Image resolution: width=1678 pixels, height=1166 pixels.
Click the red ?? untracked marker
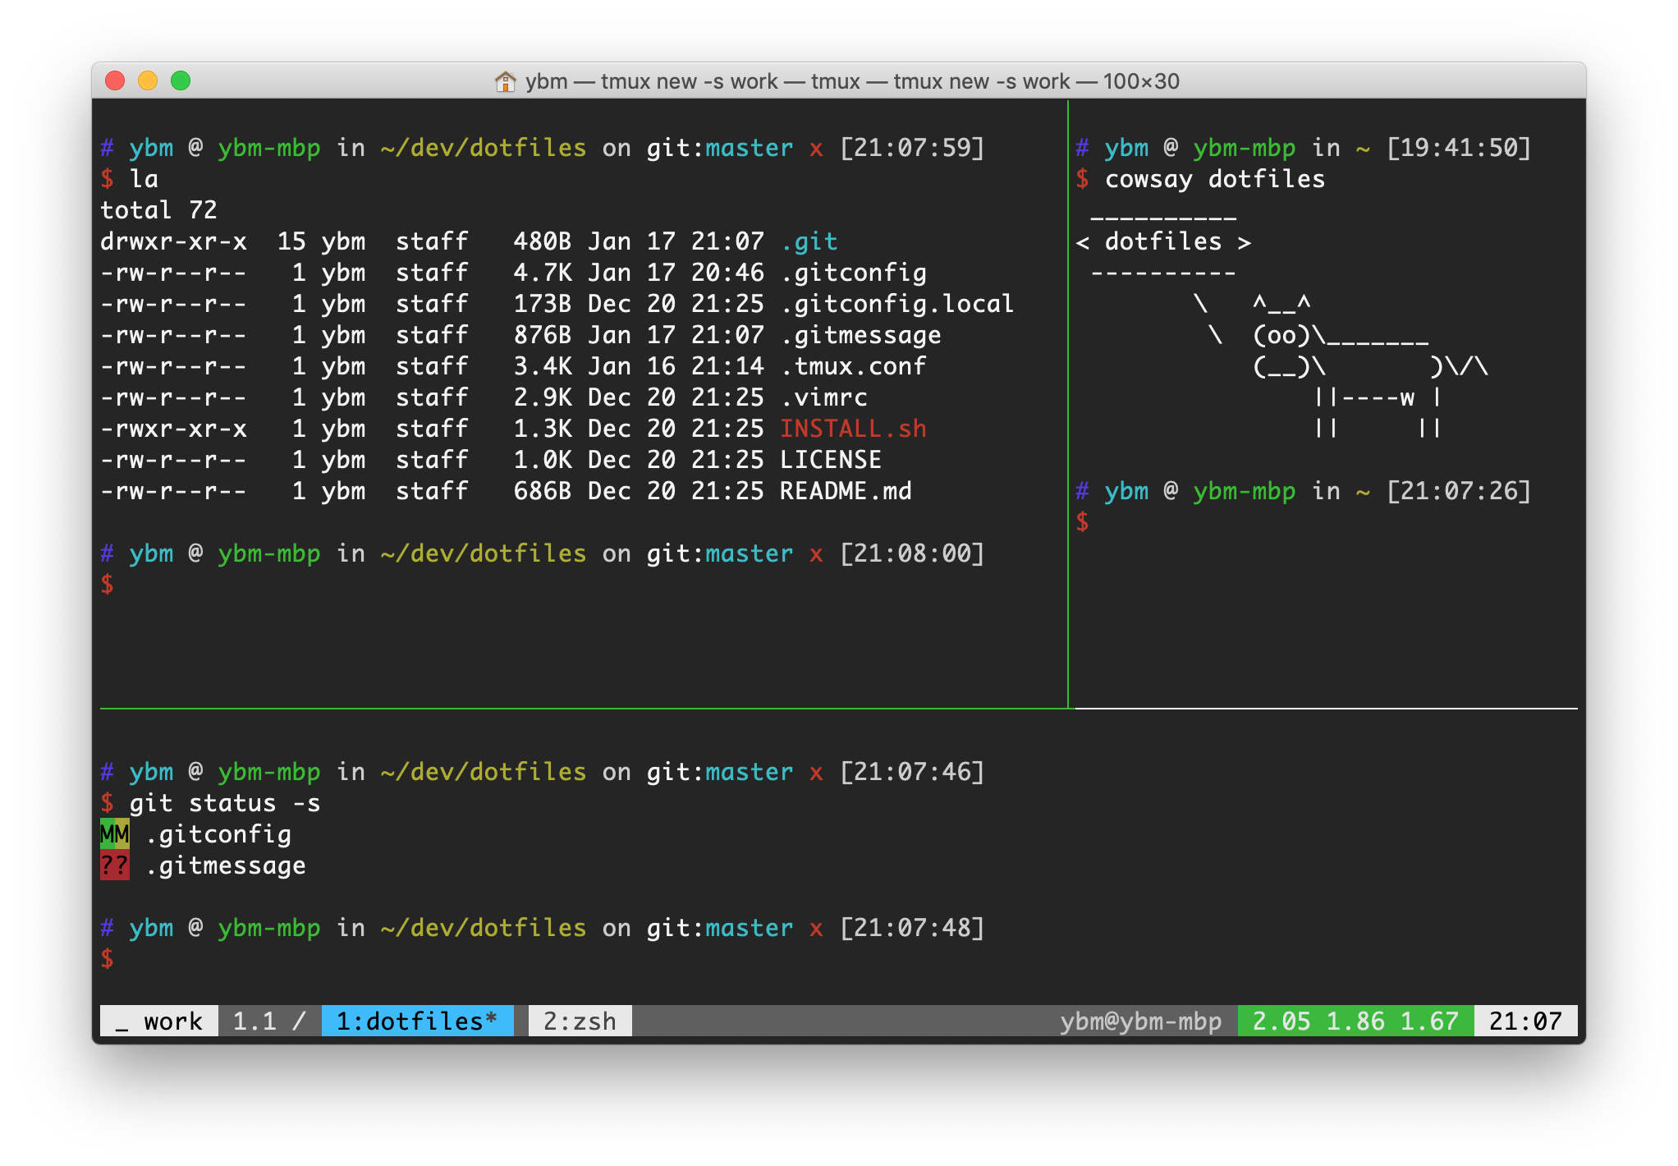(x=115, y=865)
